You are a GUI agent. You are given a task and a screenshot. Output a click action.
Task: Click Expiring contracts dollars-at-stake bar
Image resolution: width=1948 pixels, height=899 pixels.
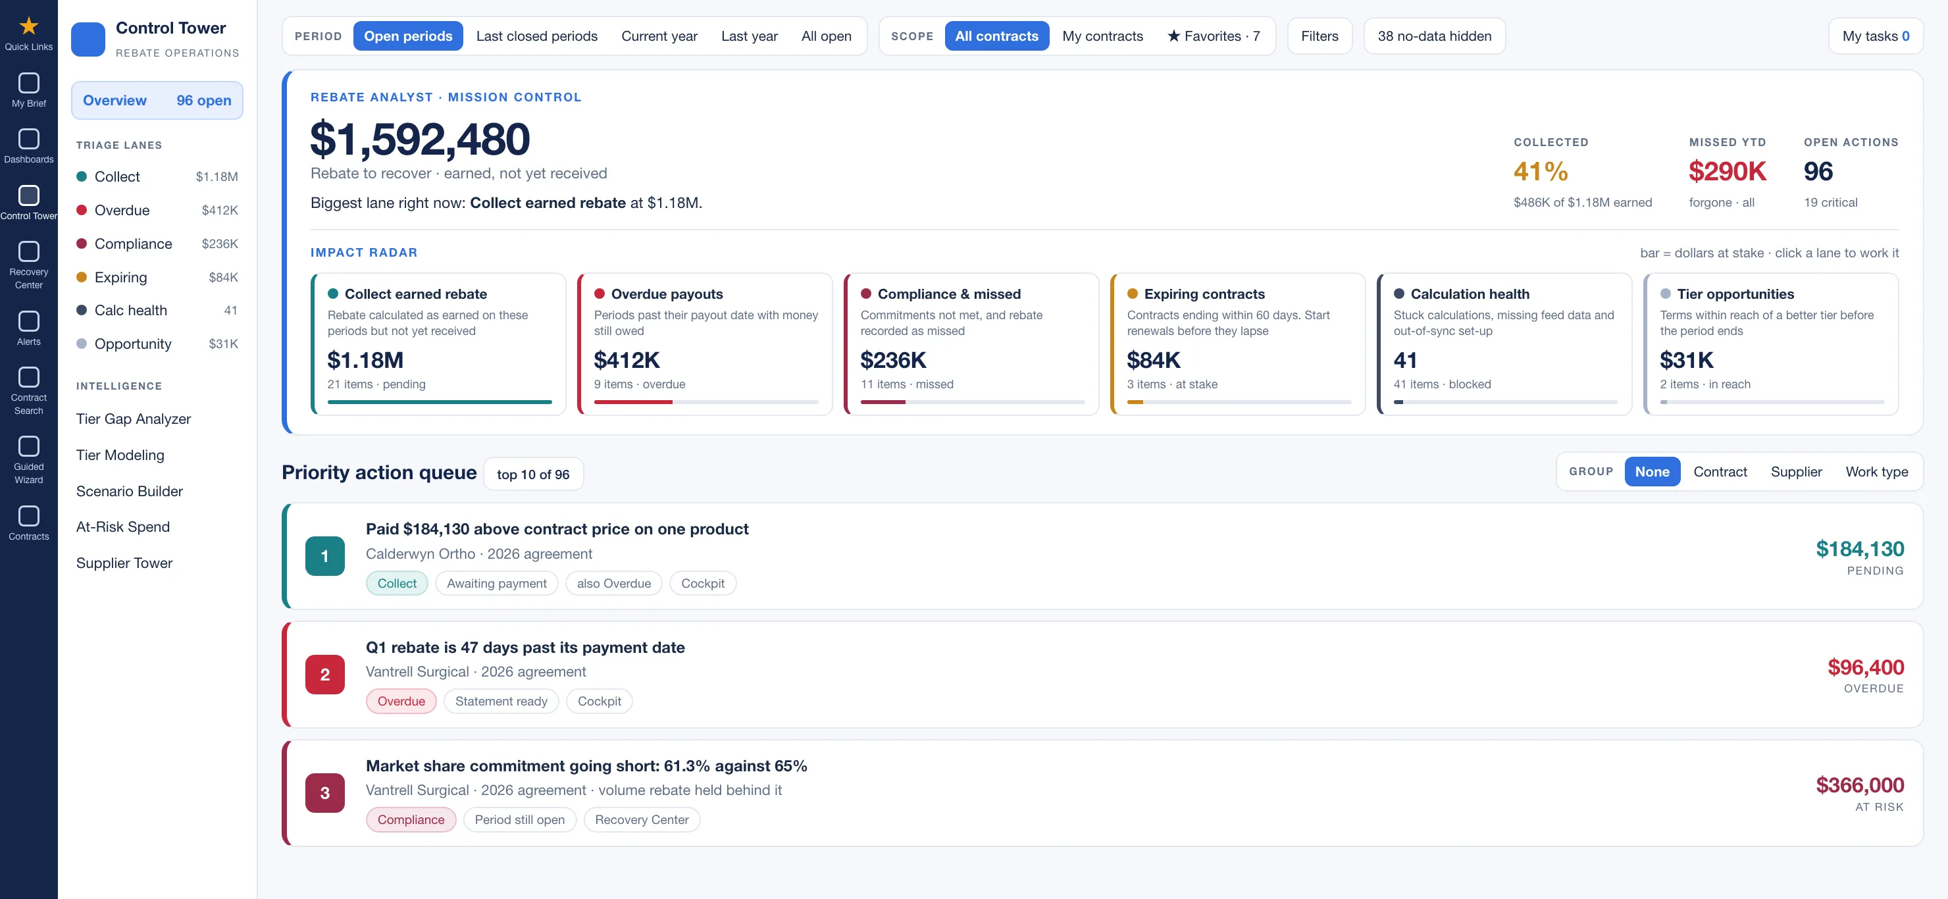tap(1238, 402)
